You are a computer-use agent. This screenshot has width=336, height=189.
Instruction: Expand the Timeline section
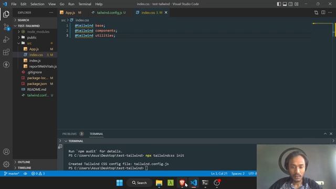(x=35, y=168)
